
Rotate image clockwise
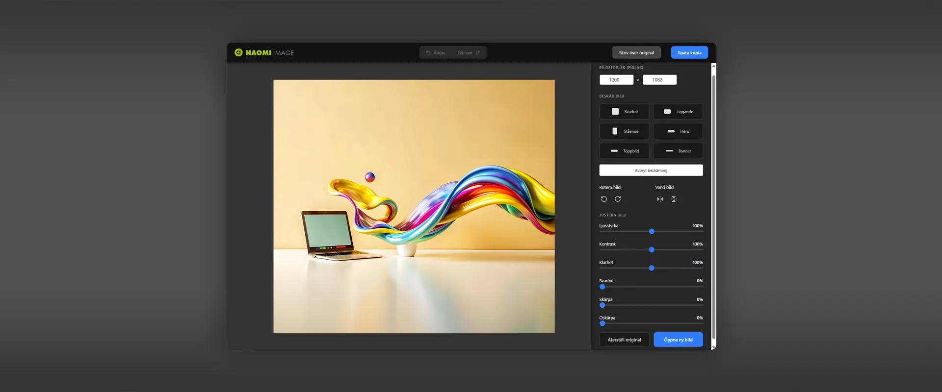point(618,199)
